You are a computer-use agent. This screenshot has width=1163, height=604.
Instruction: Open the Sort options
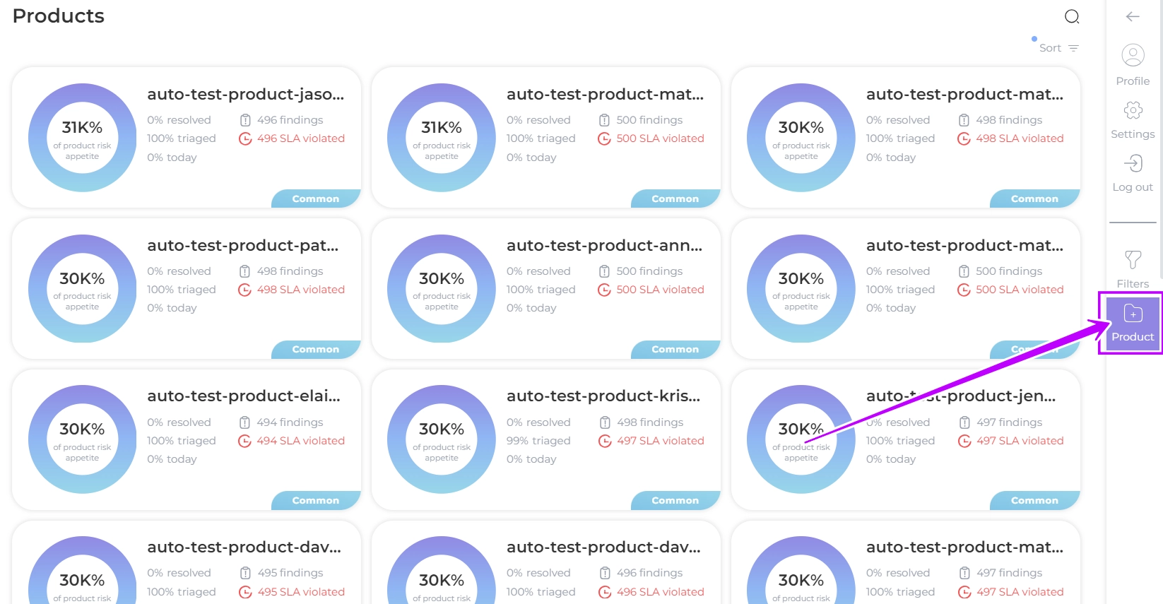(1058, 48)
